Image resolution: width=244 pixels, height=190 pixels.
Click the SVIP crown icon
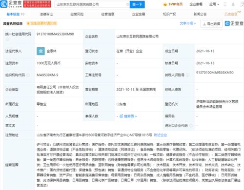click(165, 4)
